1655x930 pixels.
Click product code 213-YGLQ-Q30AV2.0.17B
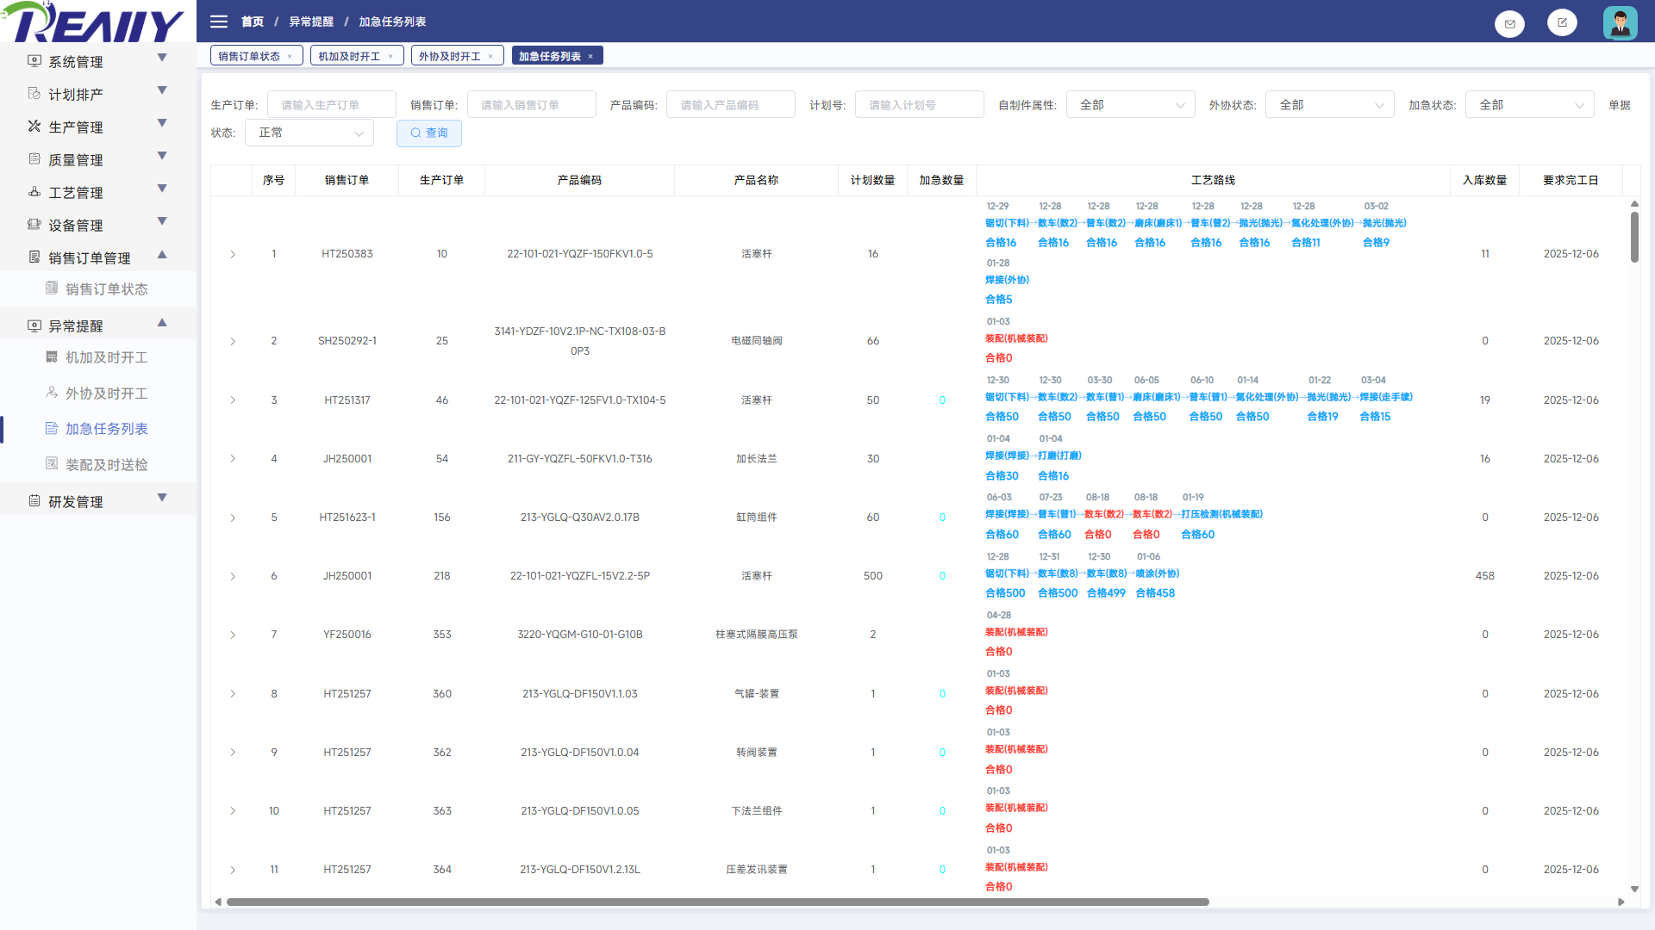[580, 518]
